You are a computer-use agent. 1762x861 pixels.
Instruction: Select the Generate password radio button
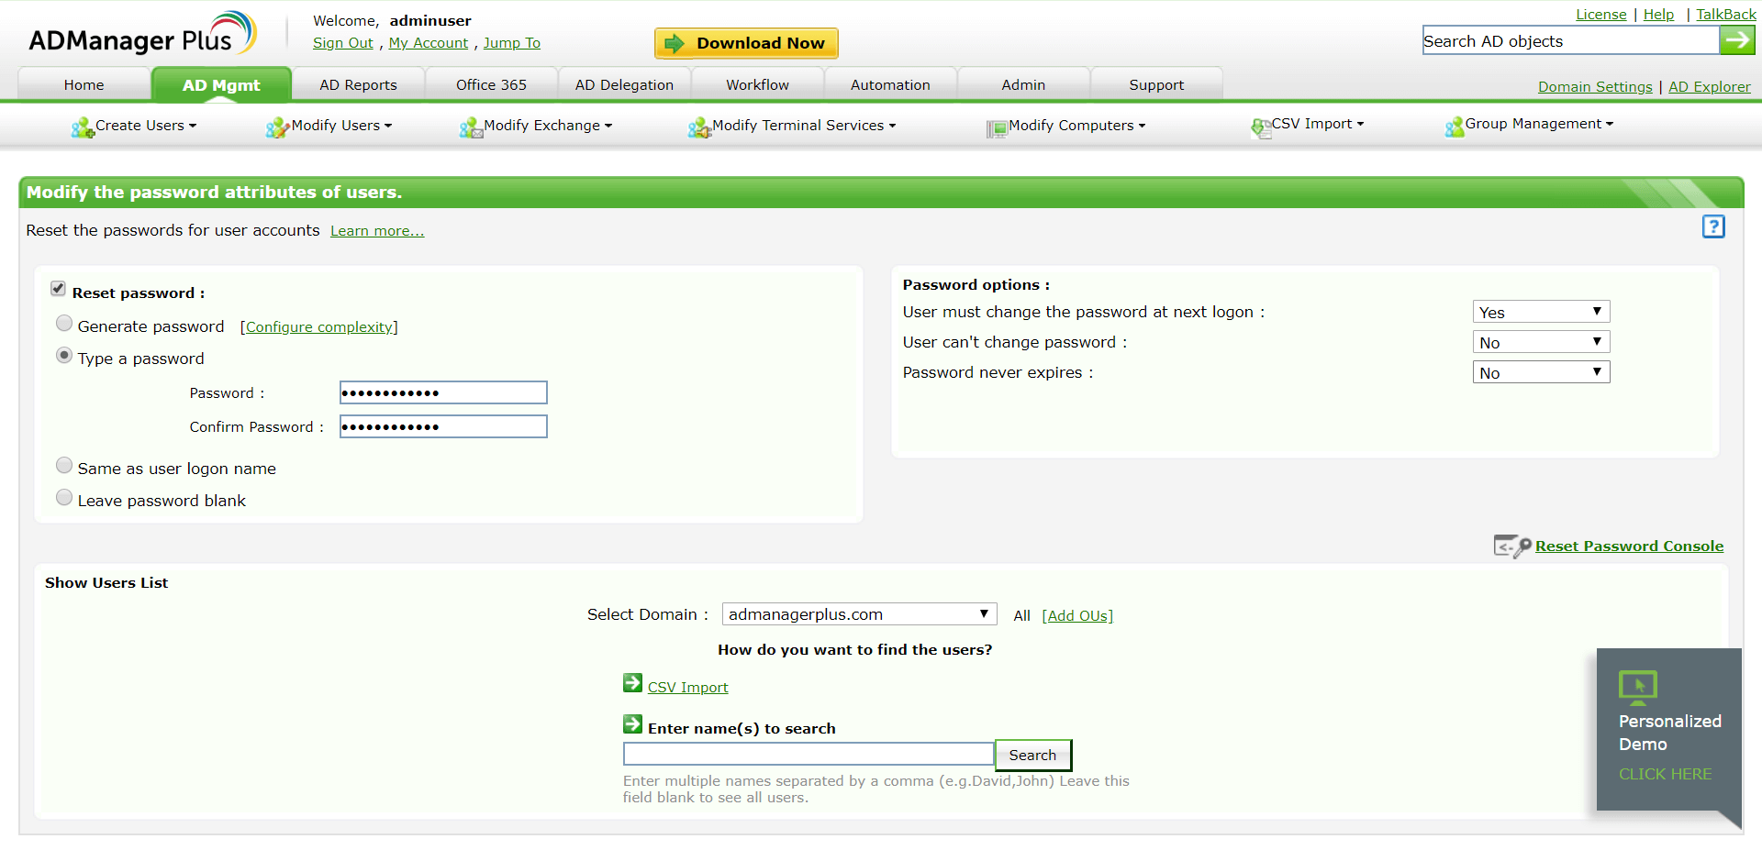coord(64,323)
